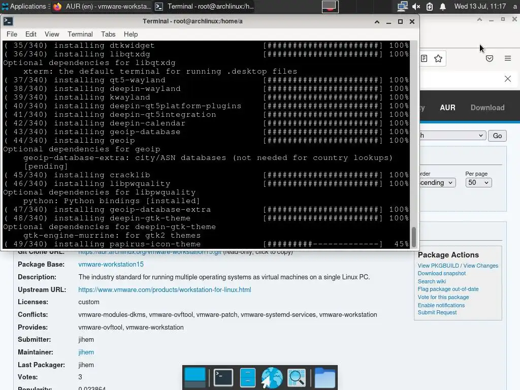Click the Package Actions heading

448,255
